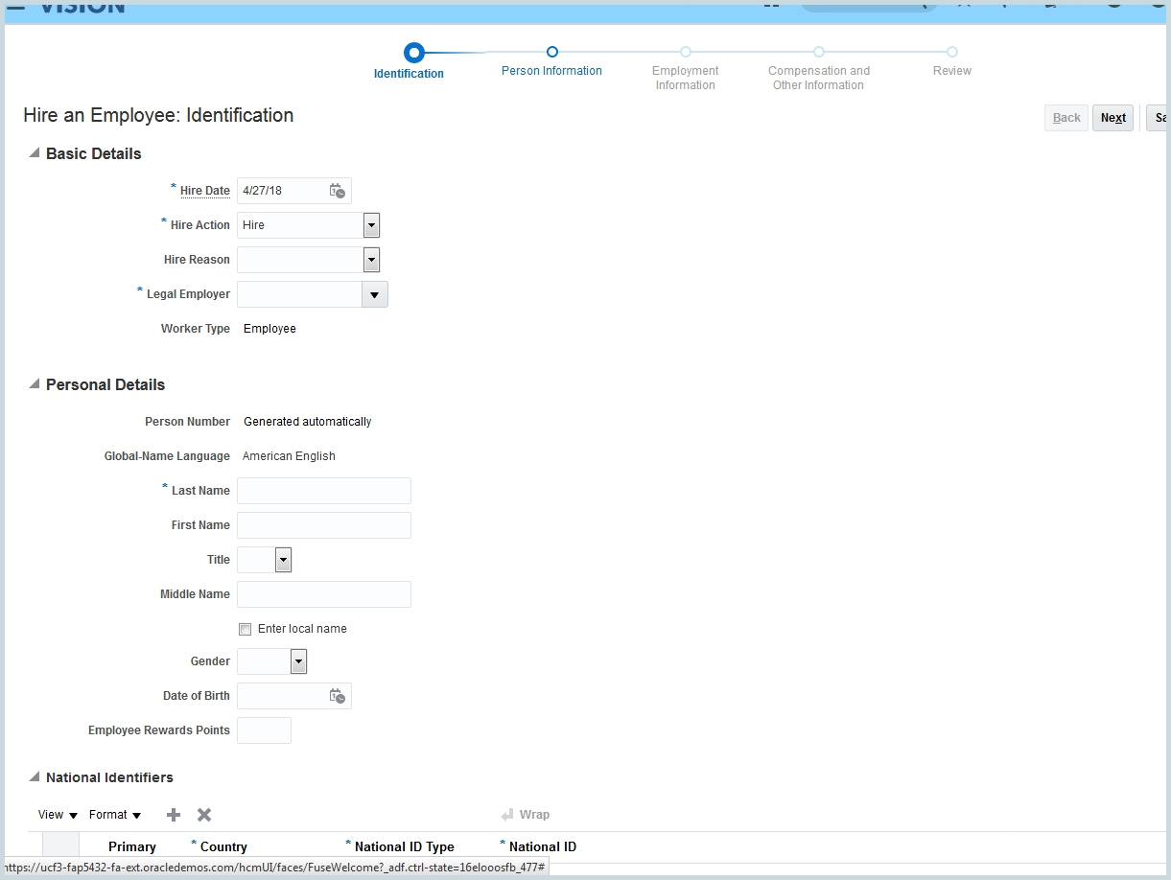Click the Wrap toolbar icon
Image resolution: width=1171 pixels, height=880 pixels.
[x=508, y=815]
